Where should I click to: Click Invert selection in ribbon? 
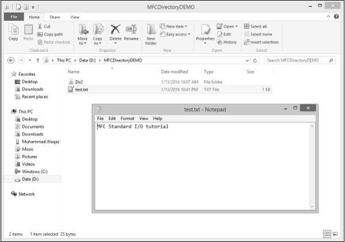click(x=261, y=42)
